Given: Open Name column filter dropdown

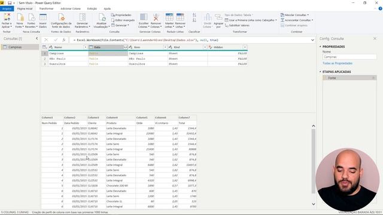Looking at the screenshot, I should tap(86, 47).
